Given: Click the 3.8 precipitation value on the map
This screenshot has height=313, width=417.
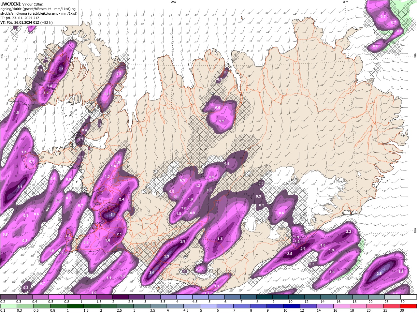Looking at the screenshot, I should click(x=379, y=274).
